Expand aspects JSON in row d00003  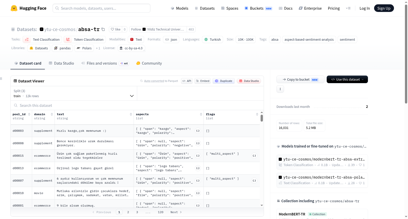tap(198, 131)
